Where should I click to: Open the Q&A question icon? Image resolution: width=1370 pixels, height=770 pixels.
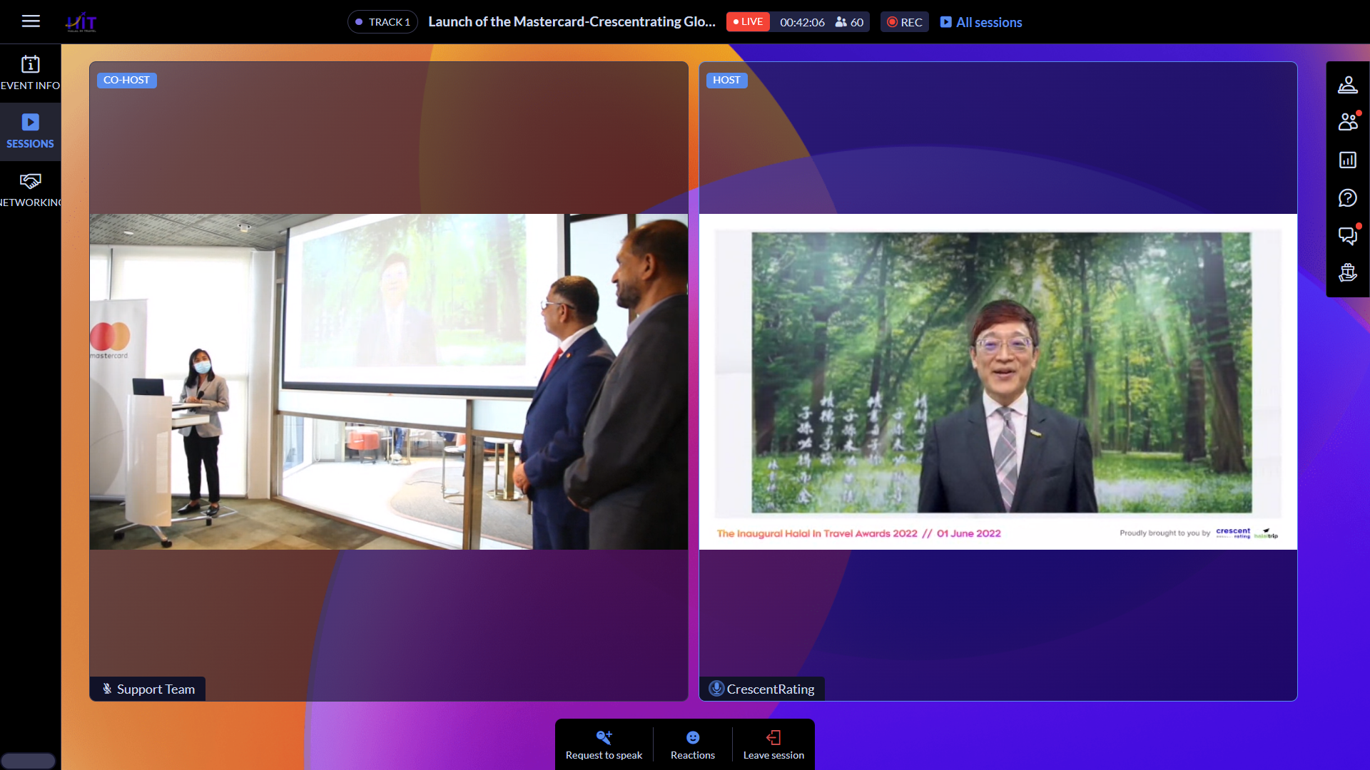(x=1348, y=197)
